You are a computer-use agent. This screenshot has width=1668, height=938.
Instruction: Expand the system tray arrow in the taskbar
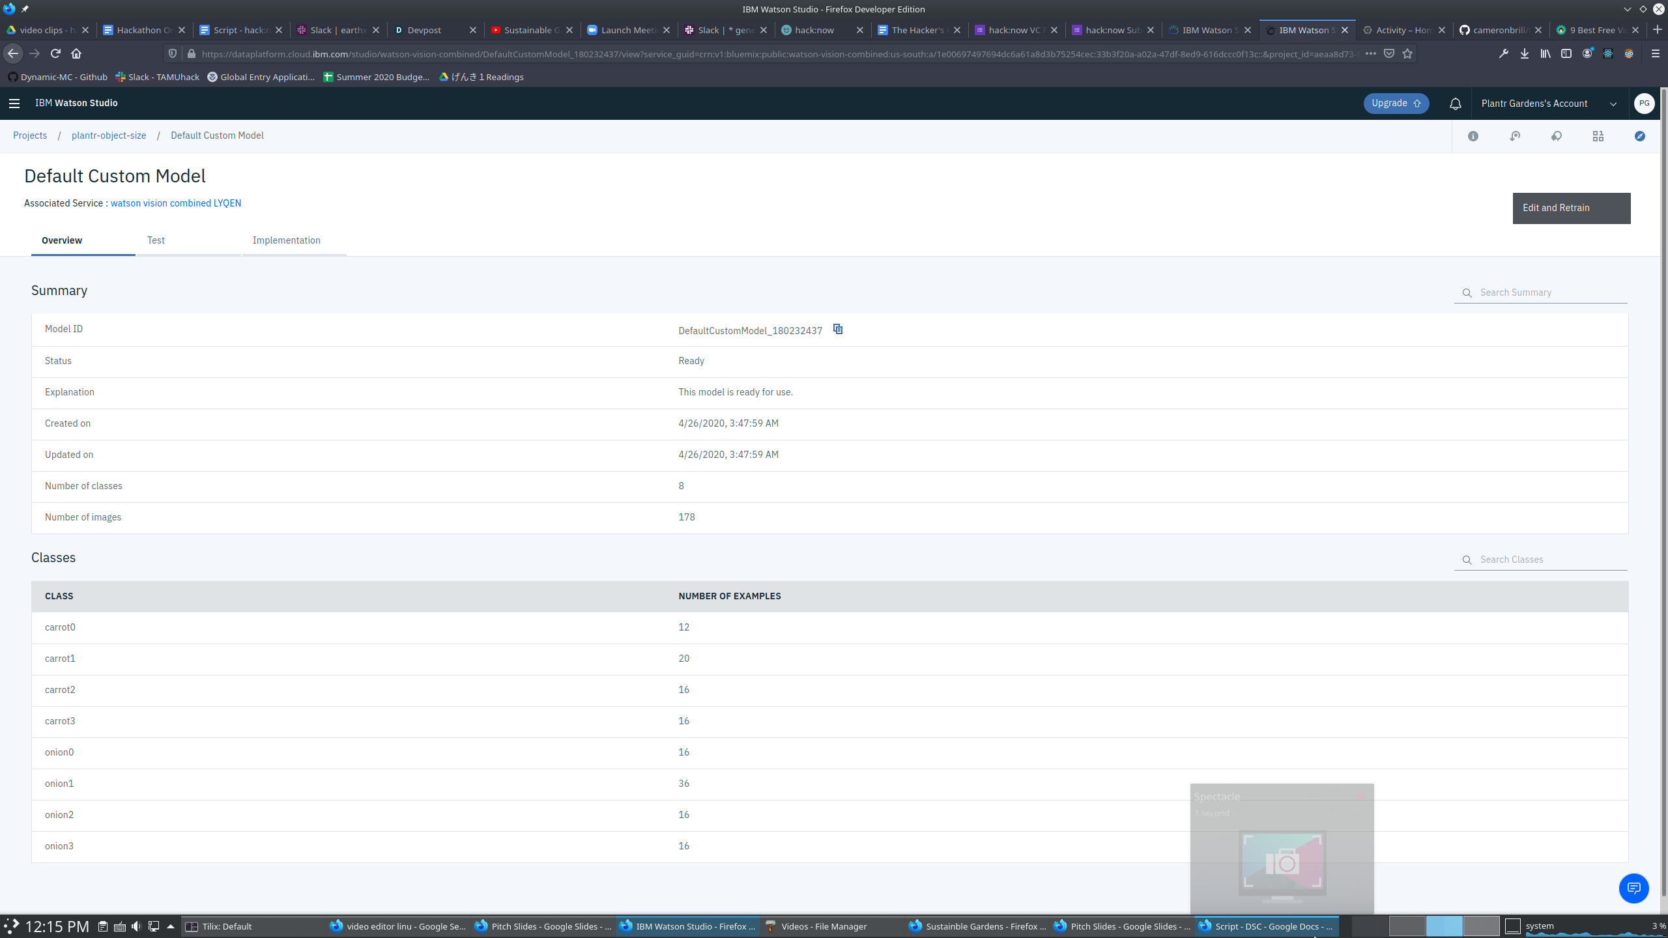[171, 926]
